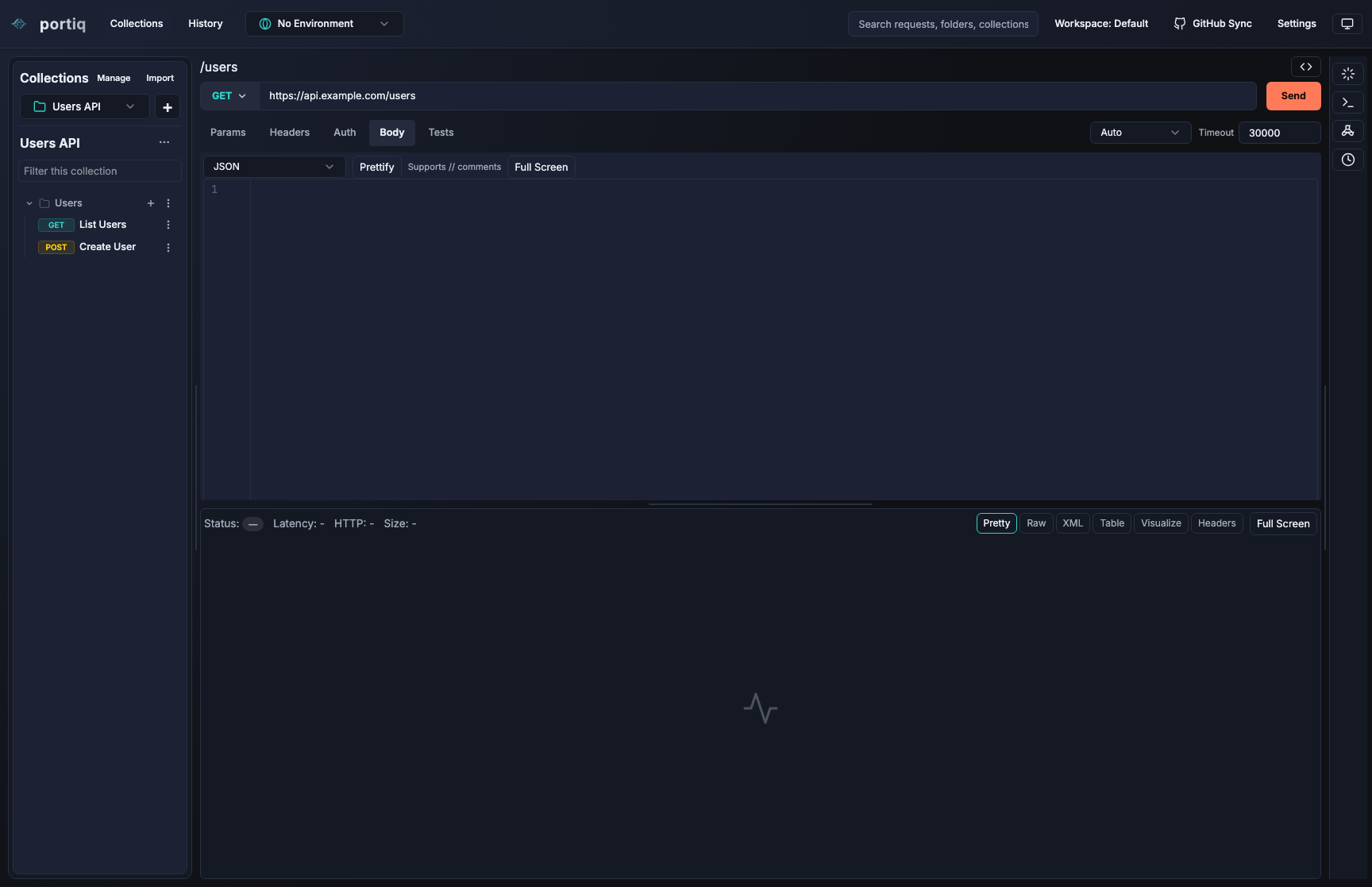Click the activity pulse icon in response area
The image size is (1372, 887).
click(x=760, y=708)
